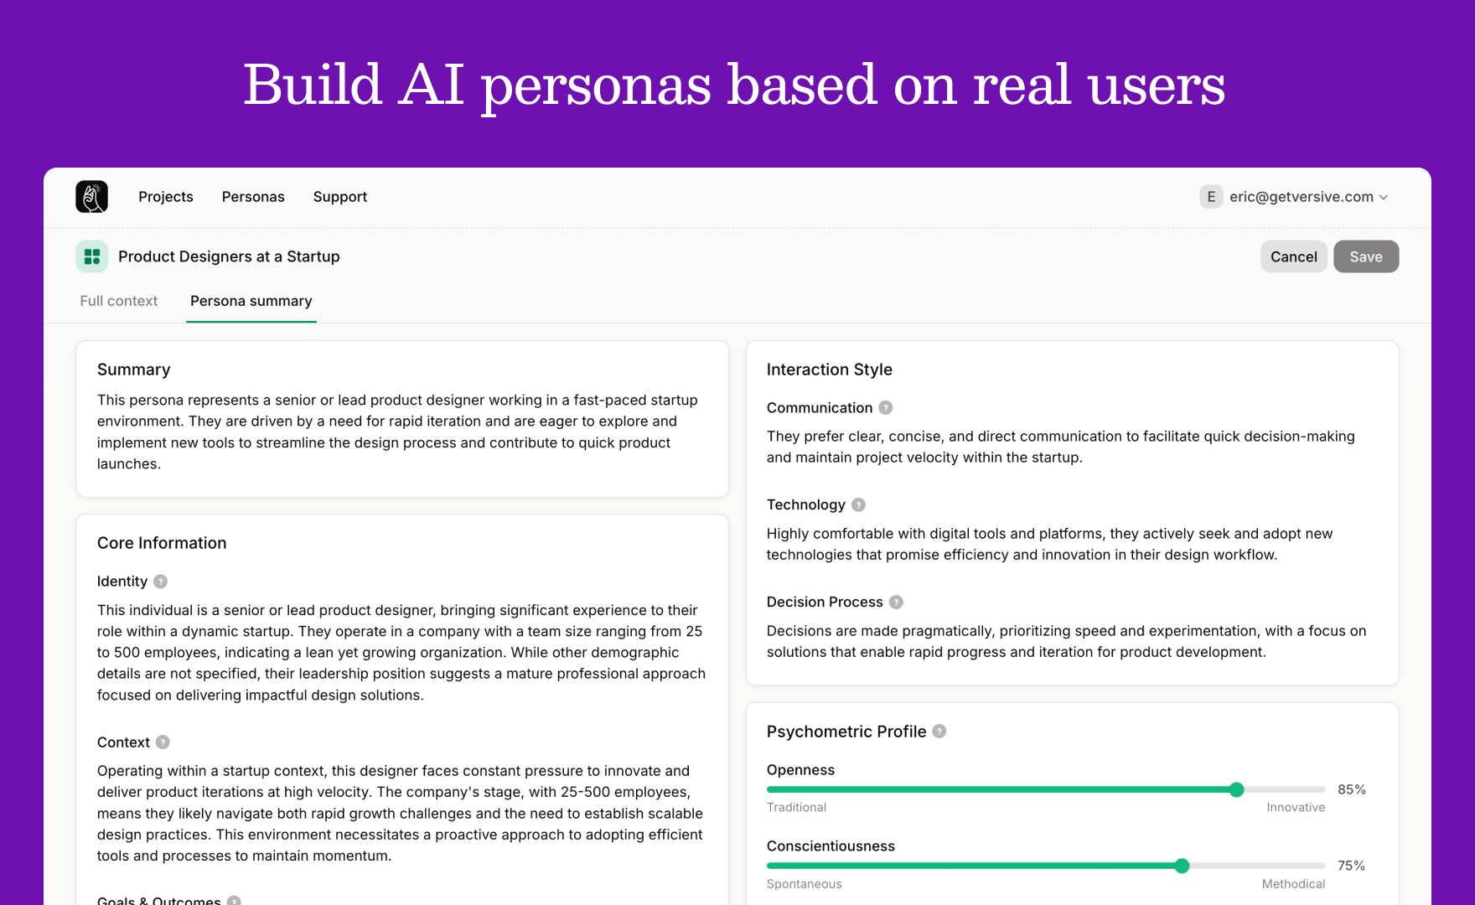Go to the Personas page

click(253, 197)
